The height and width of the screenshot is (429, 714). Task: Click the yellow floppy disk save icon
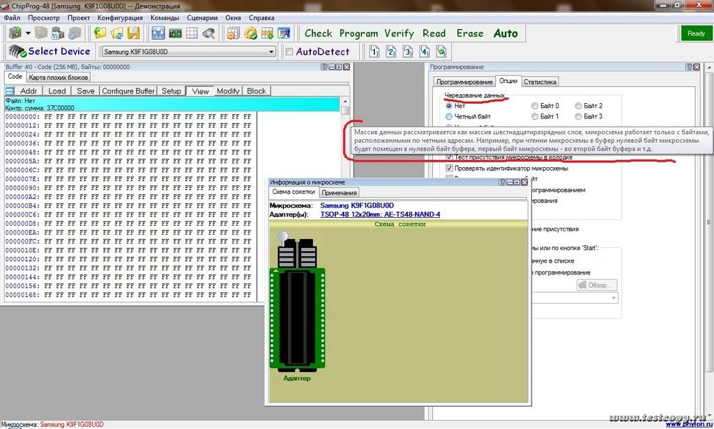coord(133,33)
